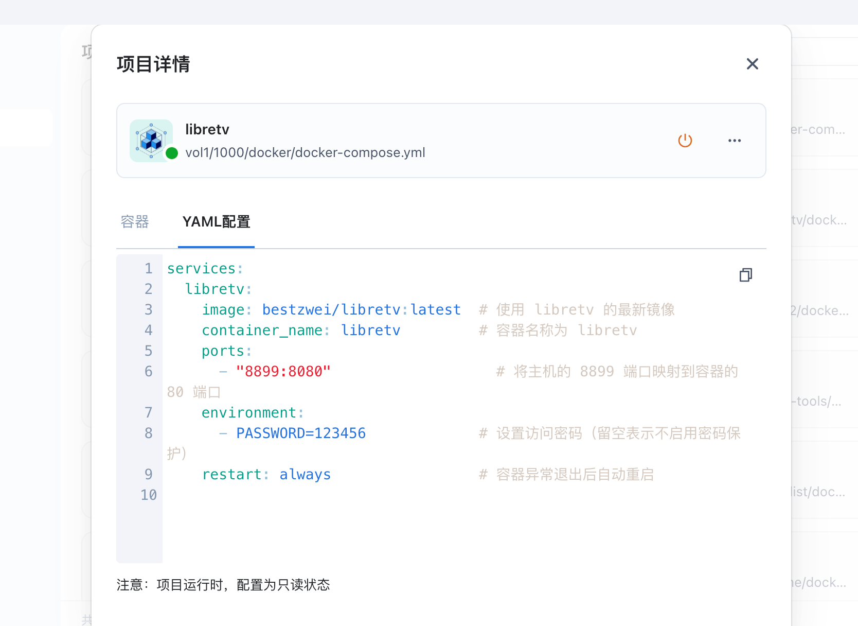This screenshot has width=858, height=626.
Task: Click the power button for libretv
Action: pos(685,141)
